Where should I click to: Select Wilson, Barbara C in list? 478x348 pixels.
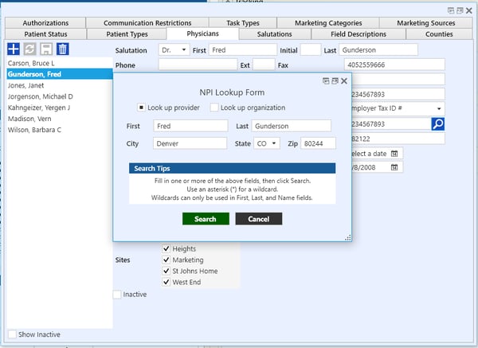pyautogui.click(x=60, y=130)
